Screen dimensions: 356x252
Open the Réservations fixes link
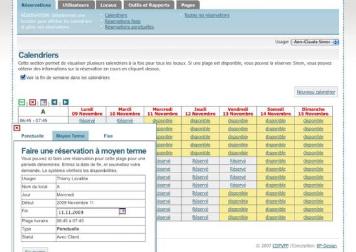pos(122,21)
